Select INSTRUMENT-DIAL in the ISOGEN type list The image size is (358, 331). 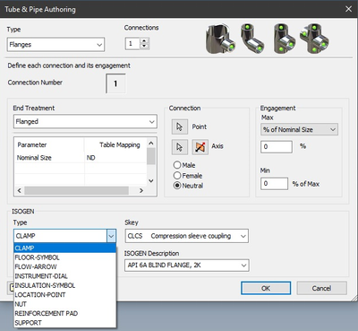click(x=65, y=276)
